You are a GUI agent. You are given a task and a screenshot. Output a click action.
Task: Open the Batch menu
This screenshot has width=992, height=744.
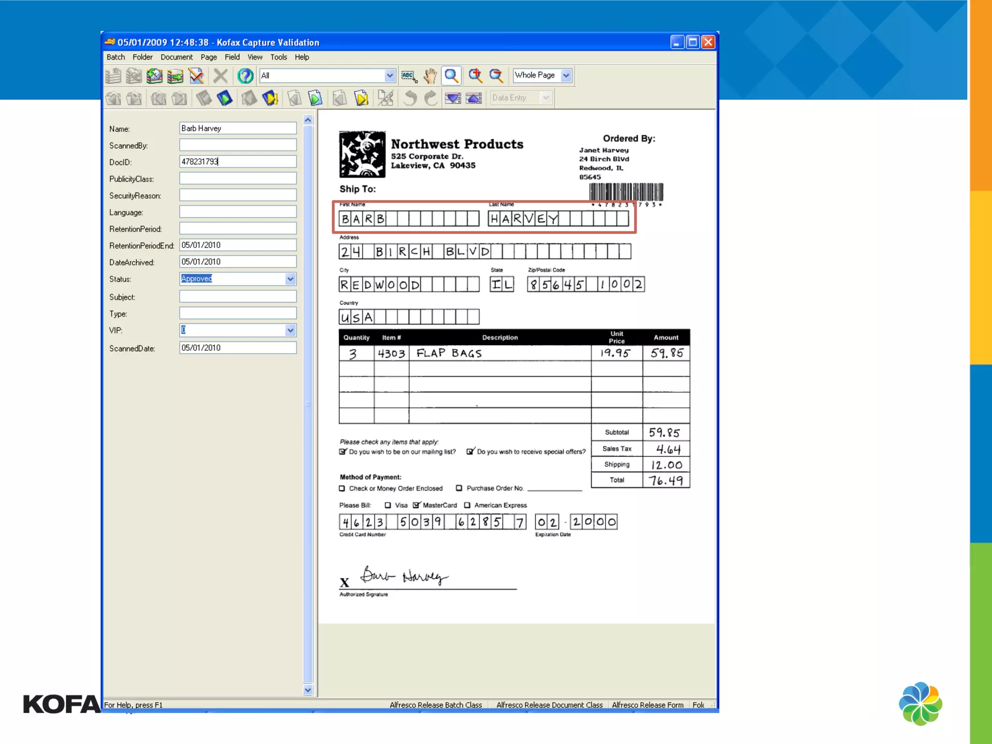[116, 57]
